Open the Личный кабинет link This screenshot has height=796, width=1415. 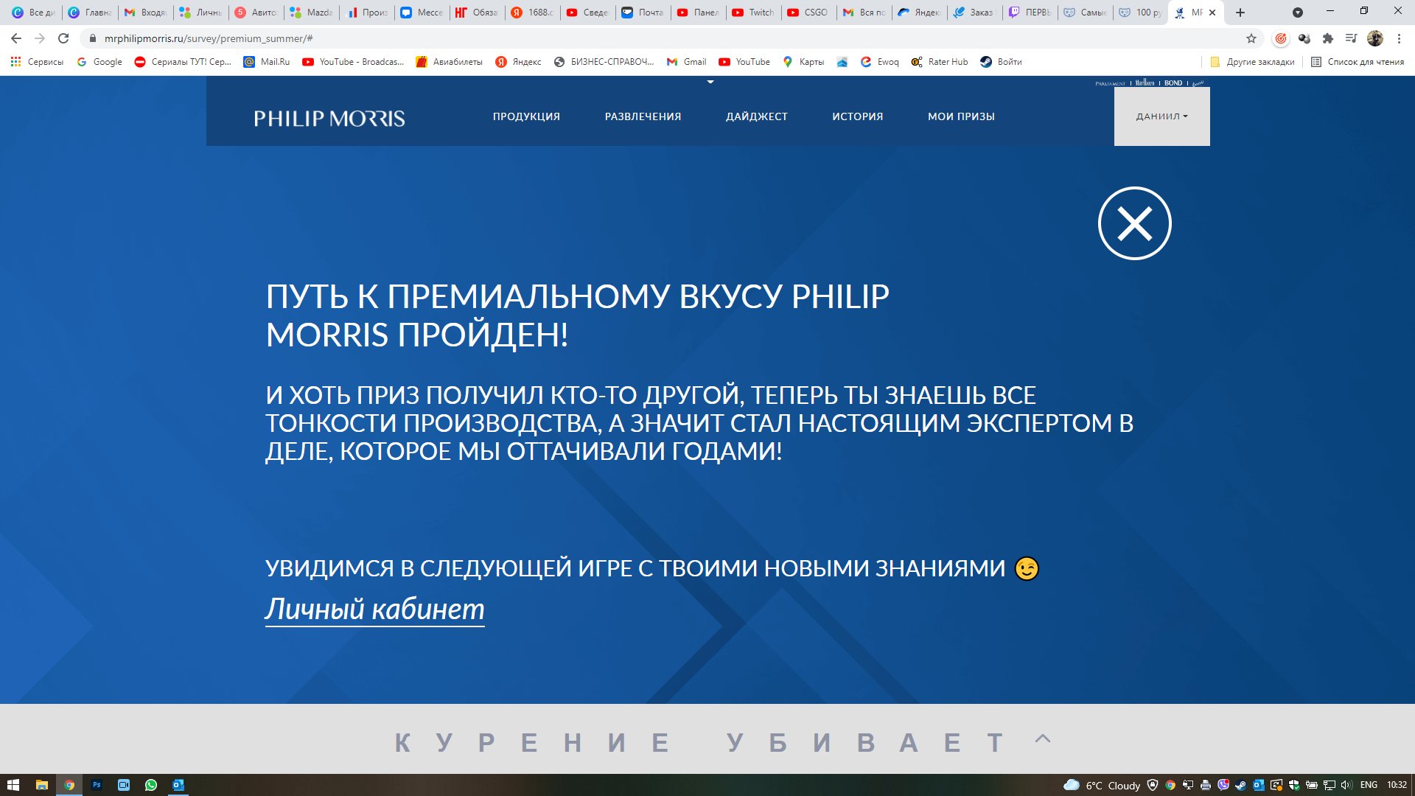(x=374, y=610)
